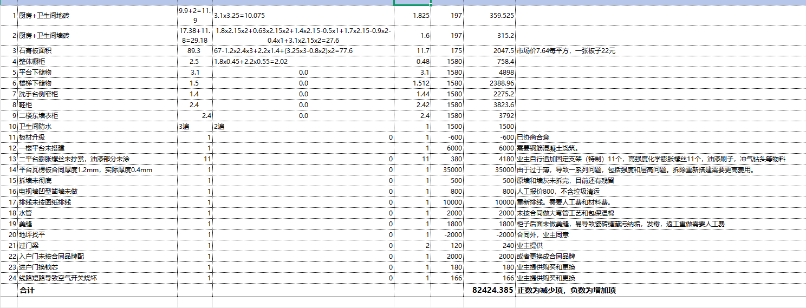Click the 鞋柜 item cell
806x308 pixels.
pyautogui.click(x=26, y=105)
